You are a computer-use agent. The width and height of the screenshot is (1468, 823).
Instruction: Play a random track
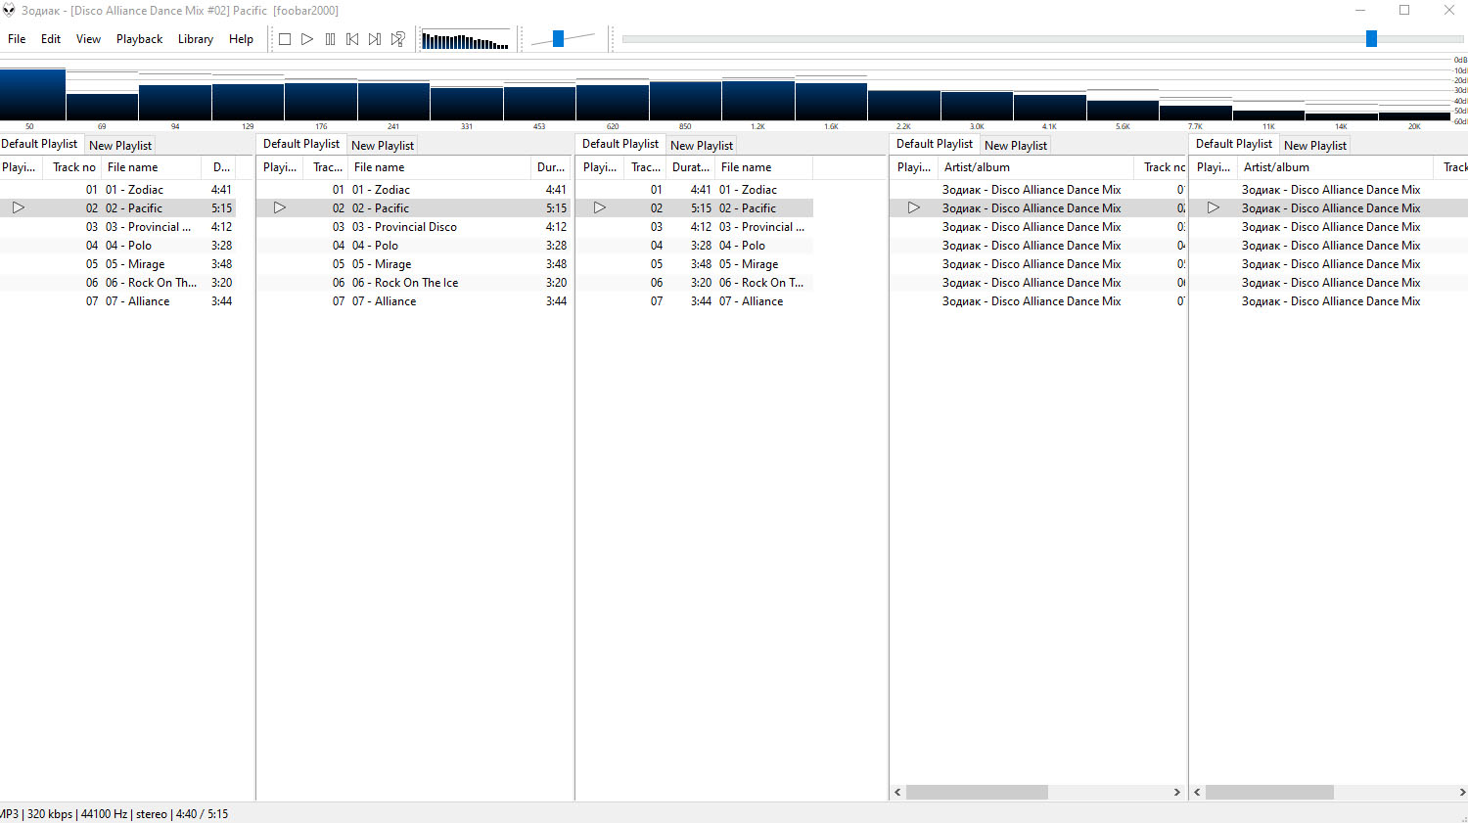[x=398, y=39]
